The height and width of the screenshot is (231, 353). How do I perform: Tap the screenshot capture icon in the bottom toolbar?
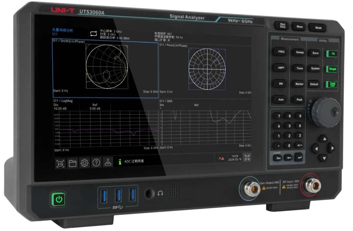tap(60, 163)
